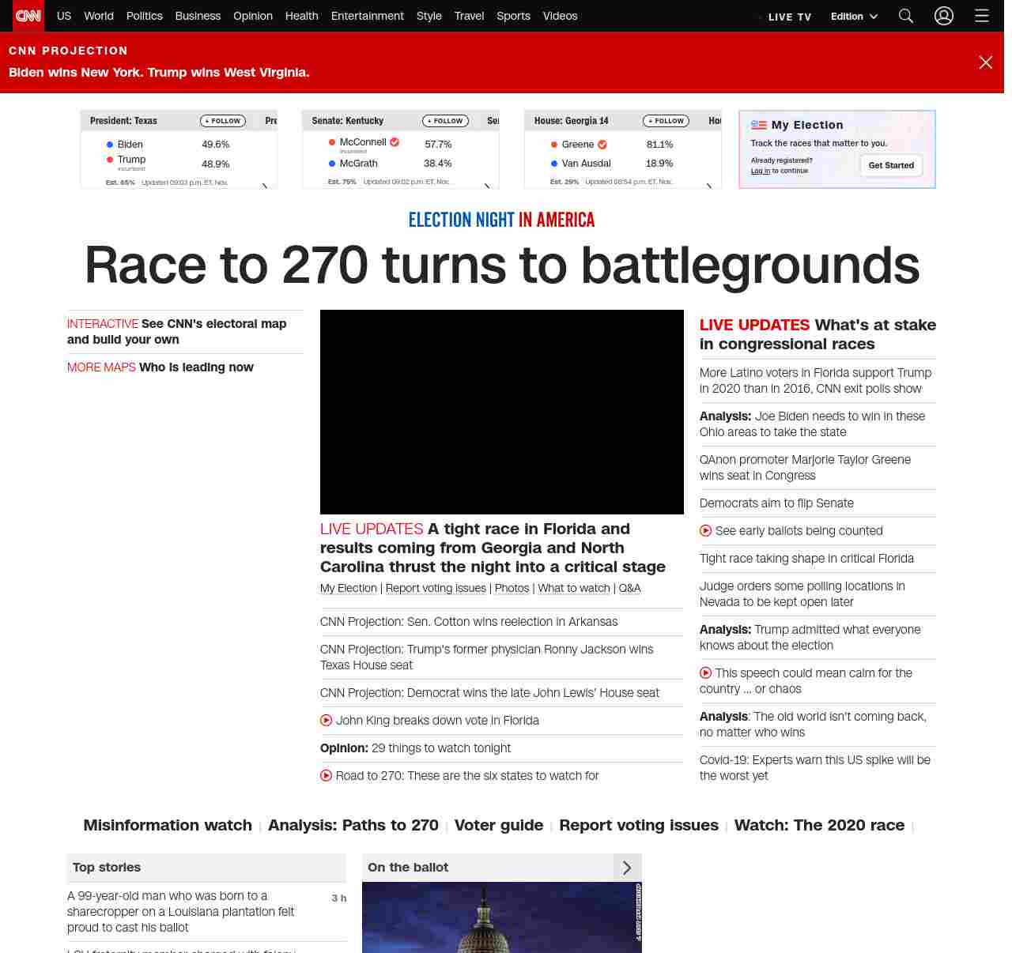
Task: Open the hamburger menu icon
Action: coord(982,16)
